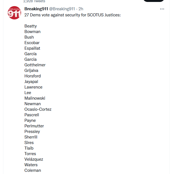Image resolution: width=172 pixels, height=174 pixels.
Task: Click the black button at top right
Action: 153,1
